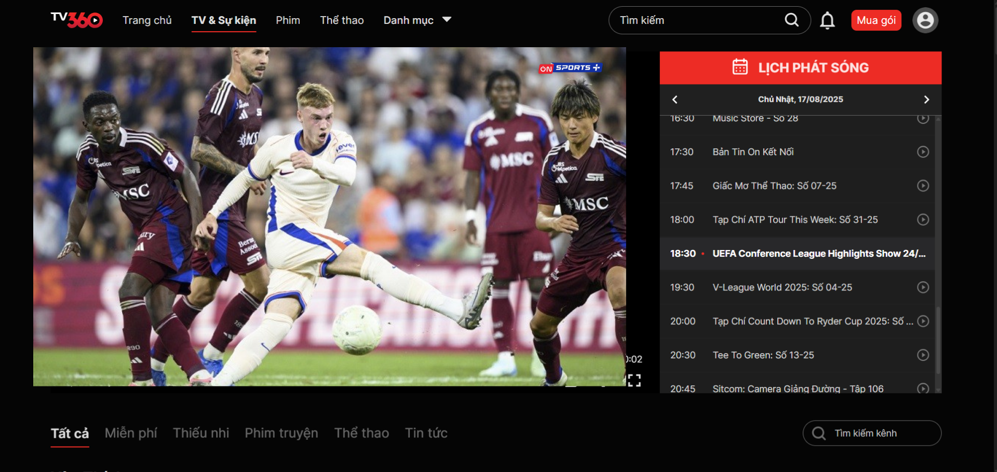Play icon for Tee To Green
This screenshot has width=997, height=472.
pyautogui.click(x=923, y=355)
